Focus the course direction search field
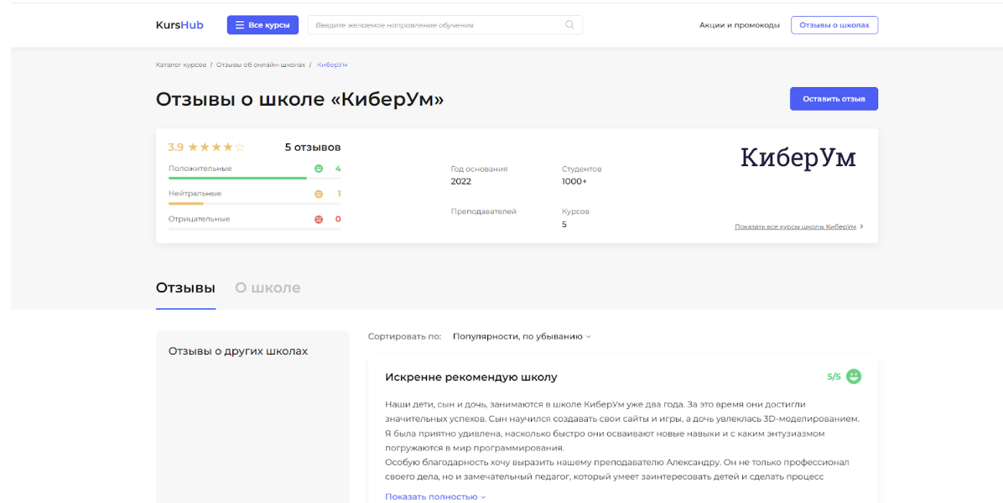Screen dimensions: 1003x503 coord(444,25)
